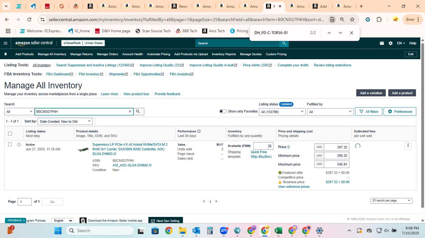Click the inventory search magnifier button

click(x=139, y=112)
